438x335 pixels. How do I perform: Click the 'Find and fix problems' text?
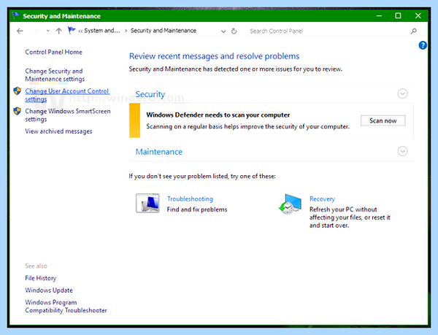(x=197, y=209)
